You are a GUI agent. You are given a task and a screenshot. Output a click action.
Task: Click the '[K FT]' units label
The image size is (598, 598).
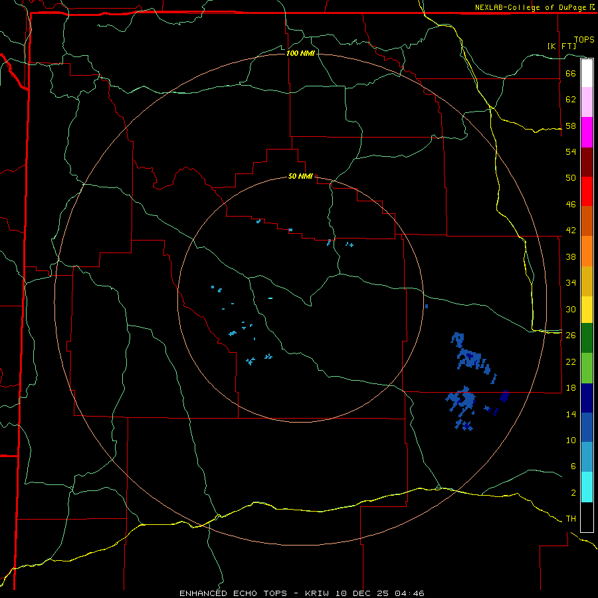(561, 46)
